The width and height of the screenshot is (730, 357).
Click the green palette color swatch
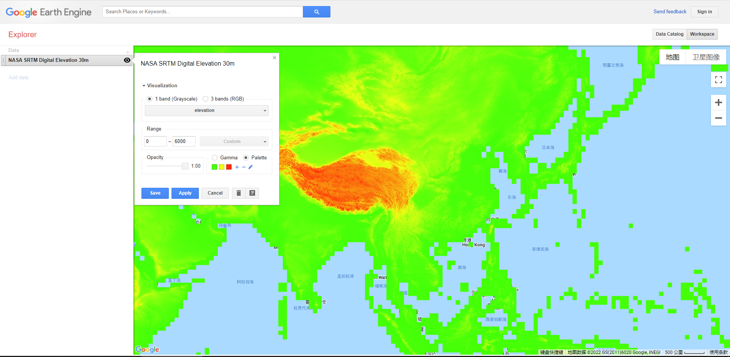pos(214,167)
